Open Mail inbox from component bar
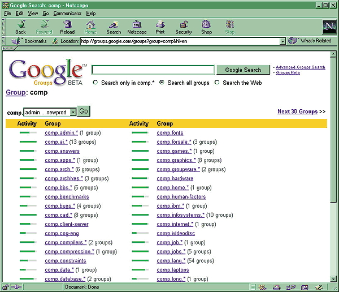The image size is (339, 292). (x=276, y=287)
